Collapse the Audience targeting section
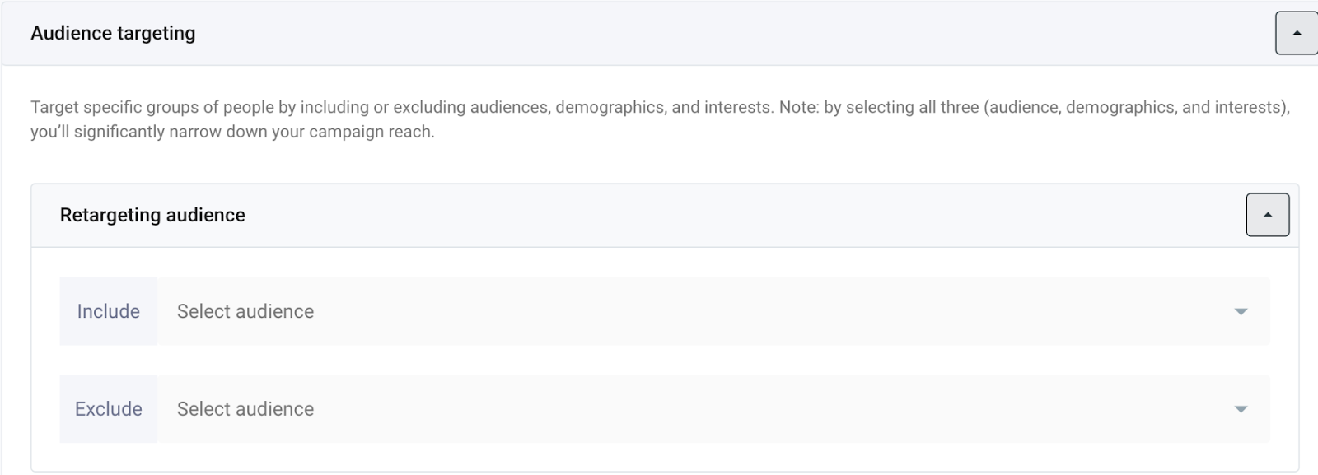The image size is (1318, 475). (x=1297, y=33)
